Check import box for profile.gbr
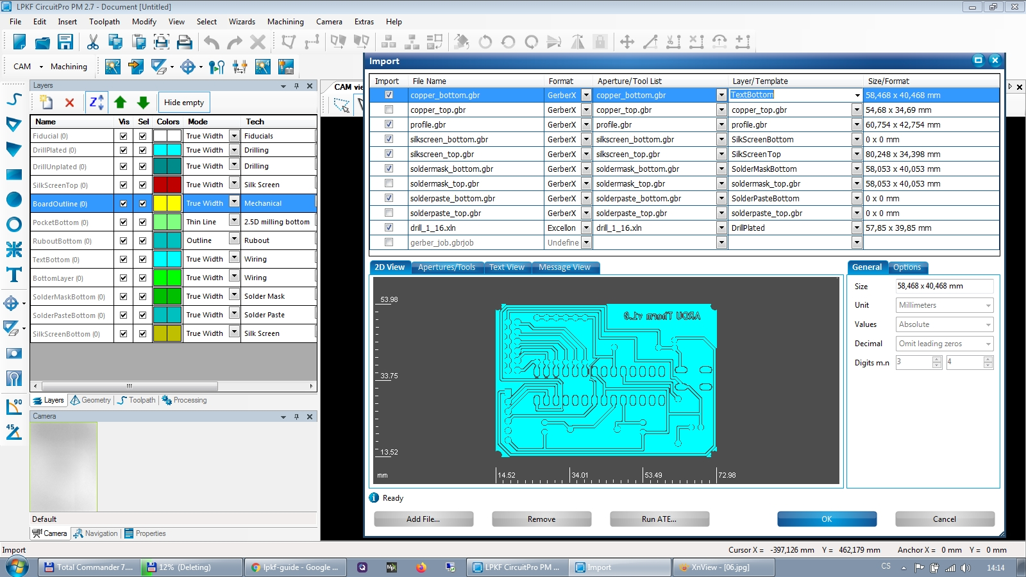 tap(389, 124)
